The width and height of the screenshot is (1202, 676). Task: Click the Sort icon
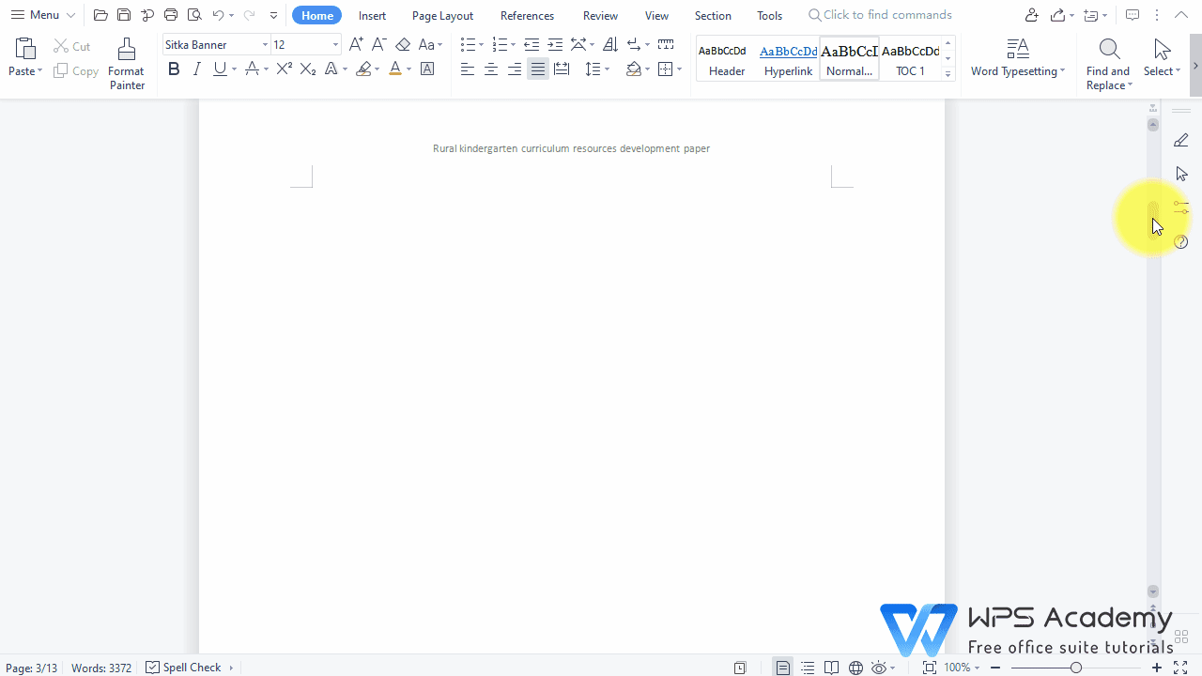pos(610,44)
